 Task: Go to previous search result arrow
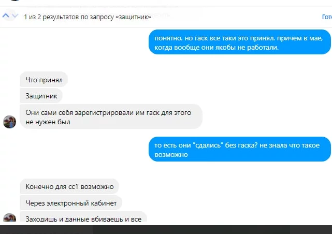(x=6, y=16)
